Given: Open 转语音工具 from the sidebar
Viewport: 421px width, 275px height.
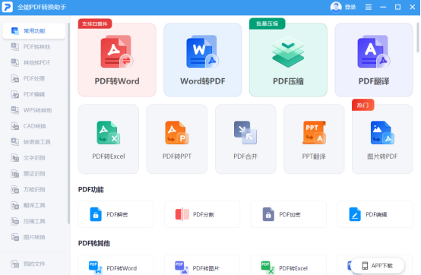Looking at the screenshot, I should click(x=34, y=141).
